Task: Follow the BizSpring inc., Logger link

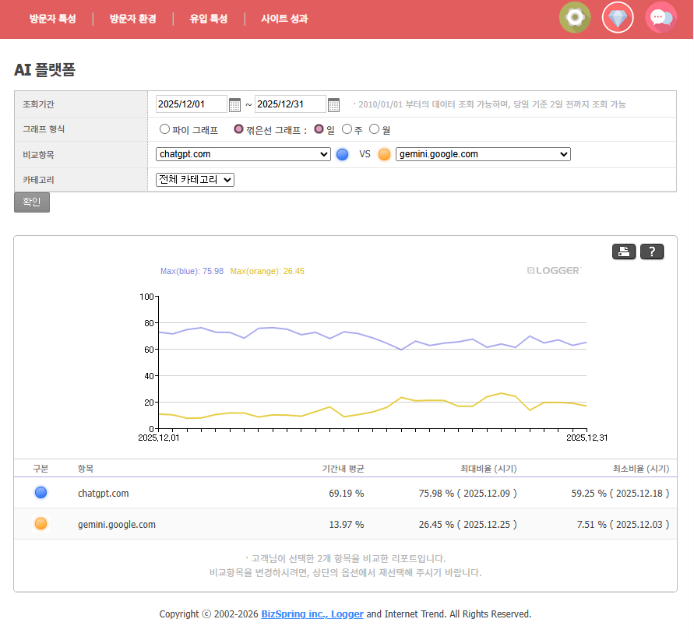Action: tap(312, 614)
